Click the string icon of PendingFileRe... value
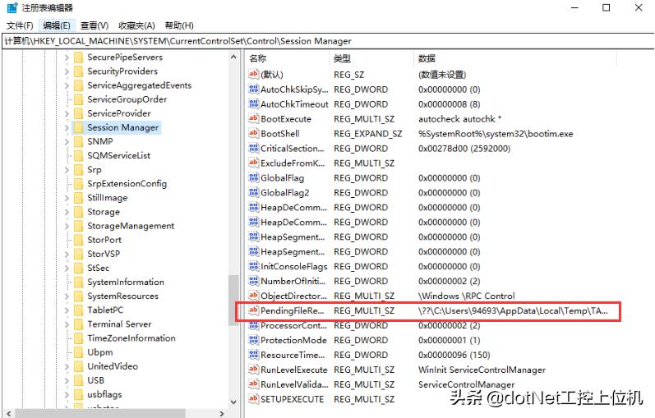Viewport: 655px width, 418px height. coord(253,310)
